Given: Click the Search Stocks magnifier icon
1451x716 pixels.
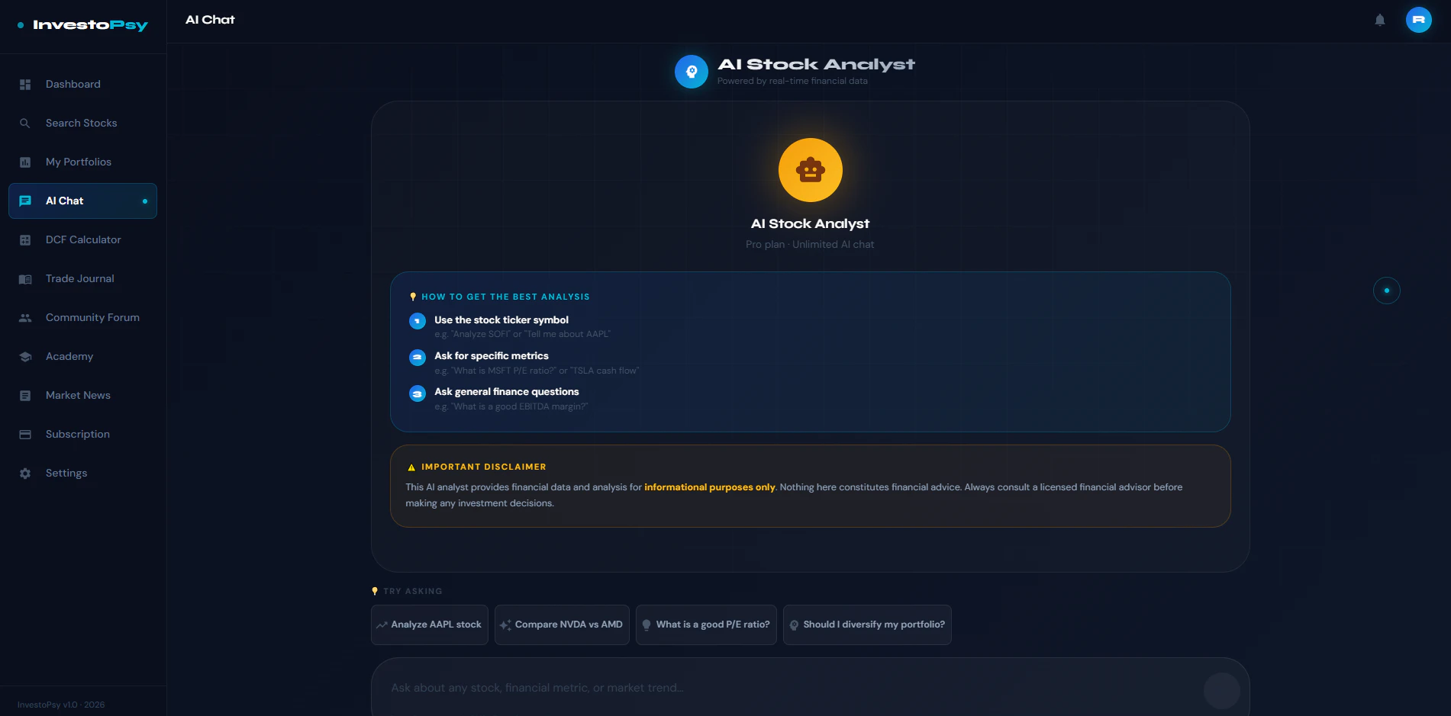Looking at the screenshot, I should 25,124.
